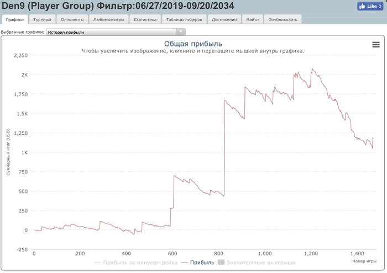Click the 1.5K y-axis label

pyautogui.click(x=22, y=114)
